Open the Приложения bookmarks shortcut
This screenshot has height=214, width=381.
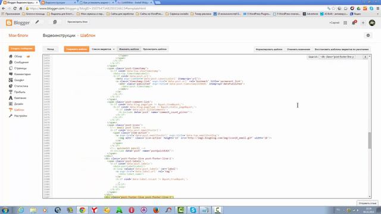[x=11, y=14]
